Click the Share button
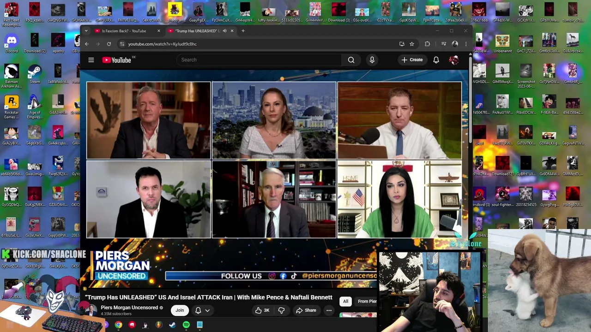The width and height of the screenshot is (591, 332). coord(306,310)
